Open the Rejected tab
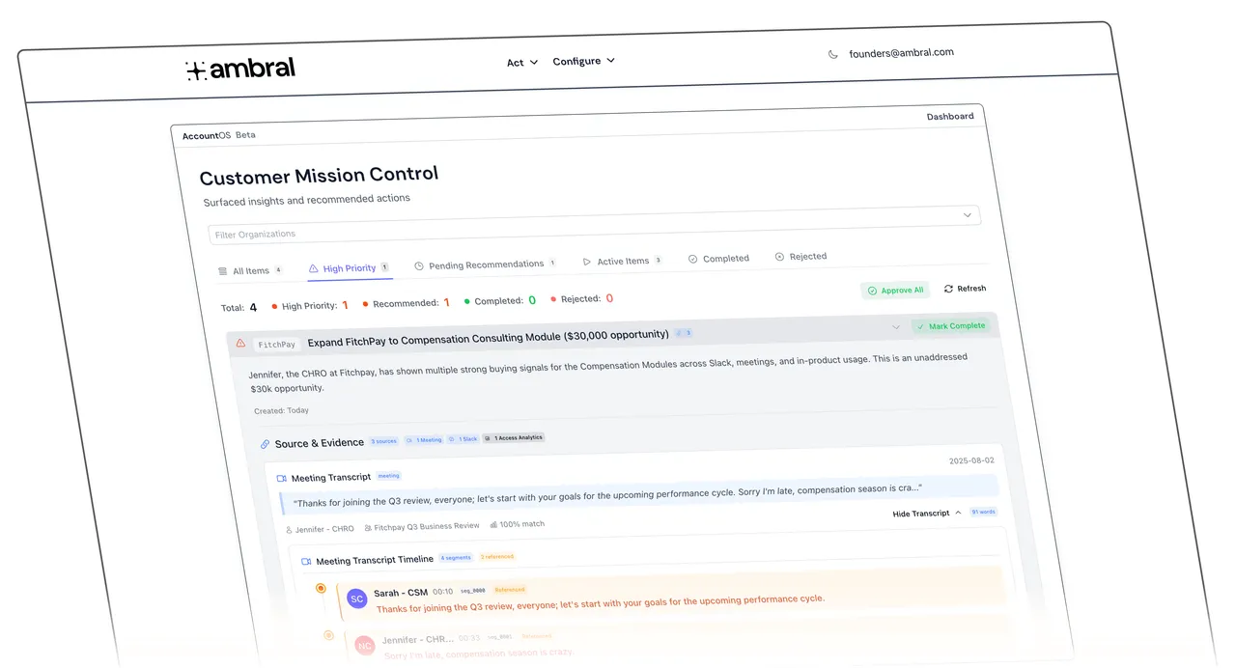The height and width of the screenshot is (668, 1236). point(801,257)
